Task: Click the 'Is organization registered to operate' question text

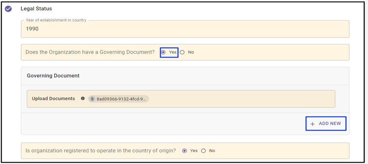Action: coord(101,151)
